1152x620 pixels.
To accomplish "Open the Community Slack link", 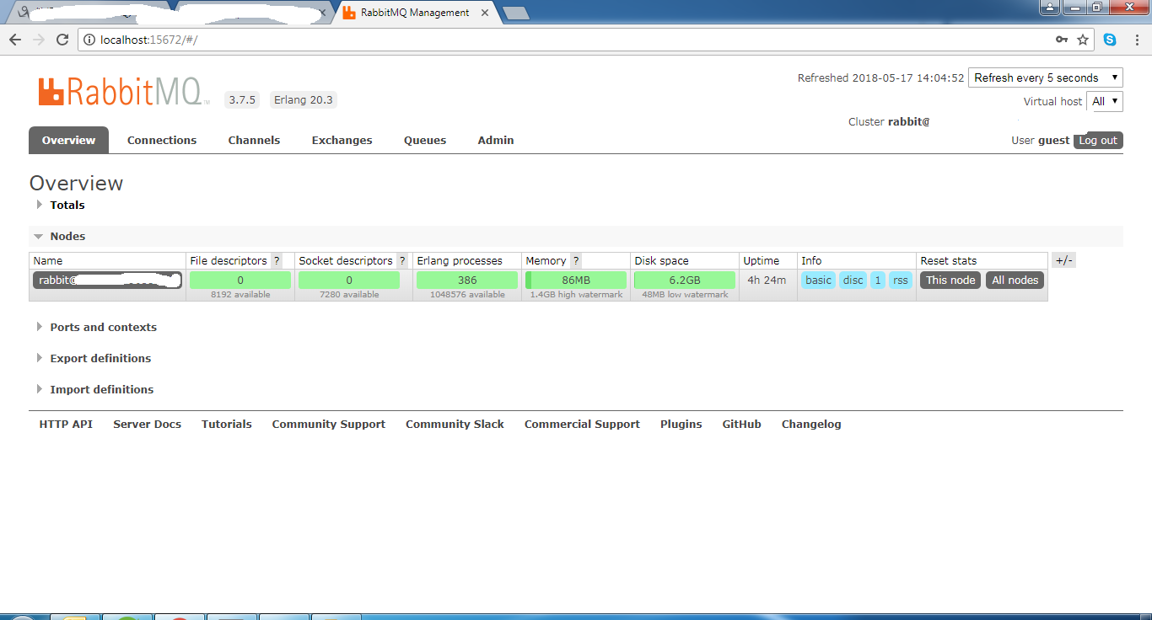I will (x=455, y=425).
